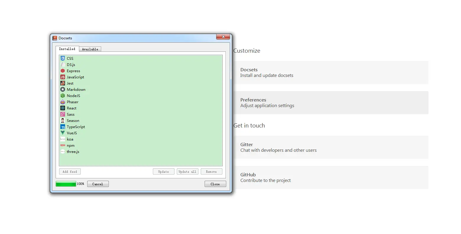This screenshot has width=461, height=234.
Task: Click the npm red icon
Action: click(x=63, y=145)
